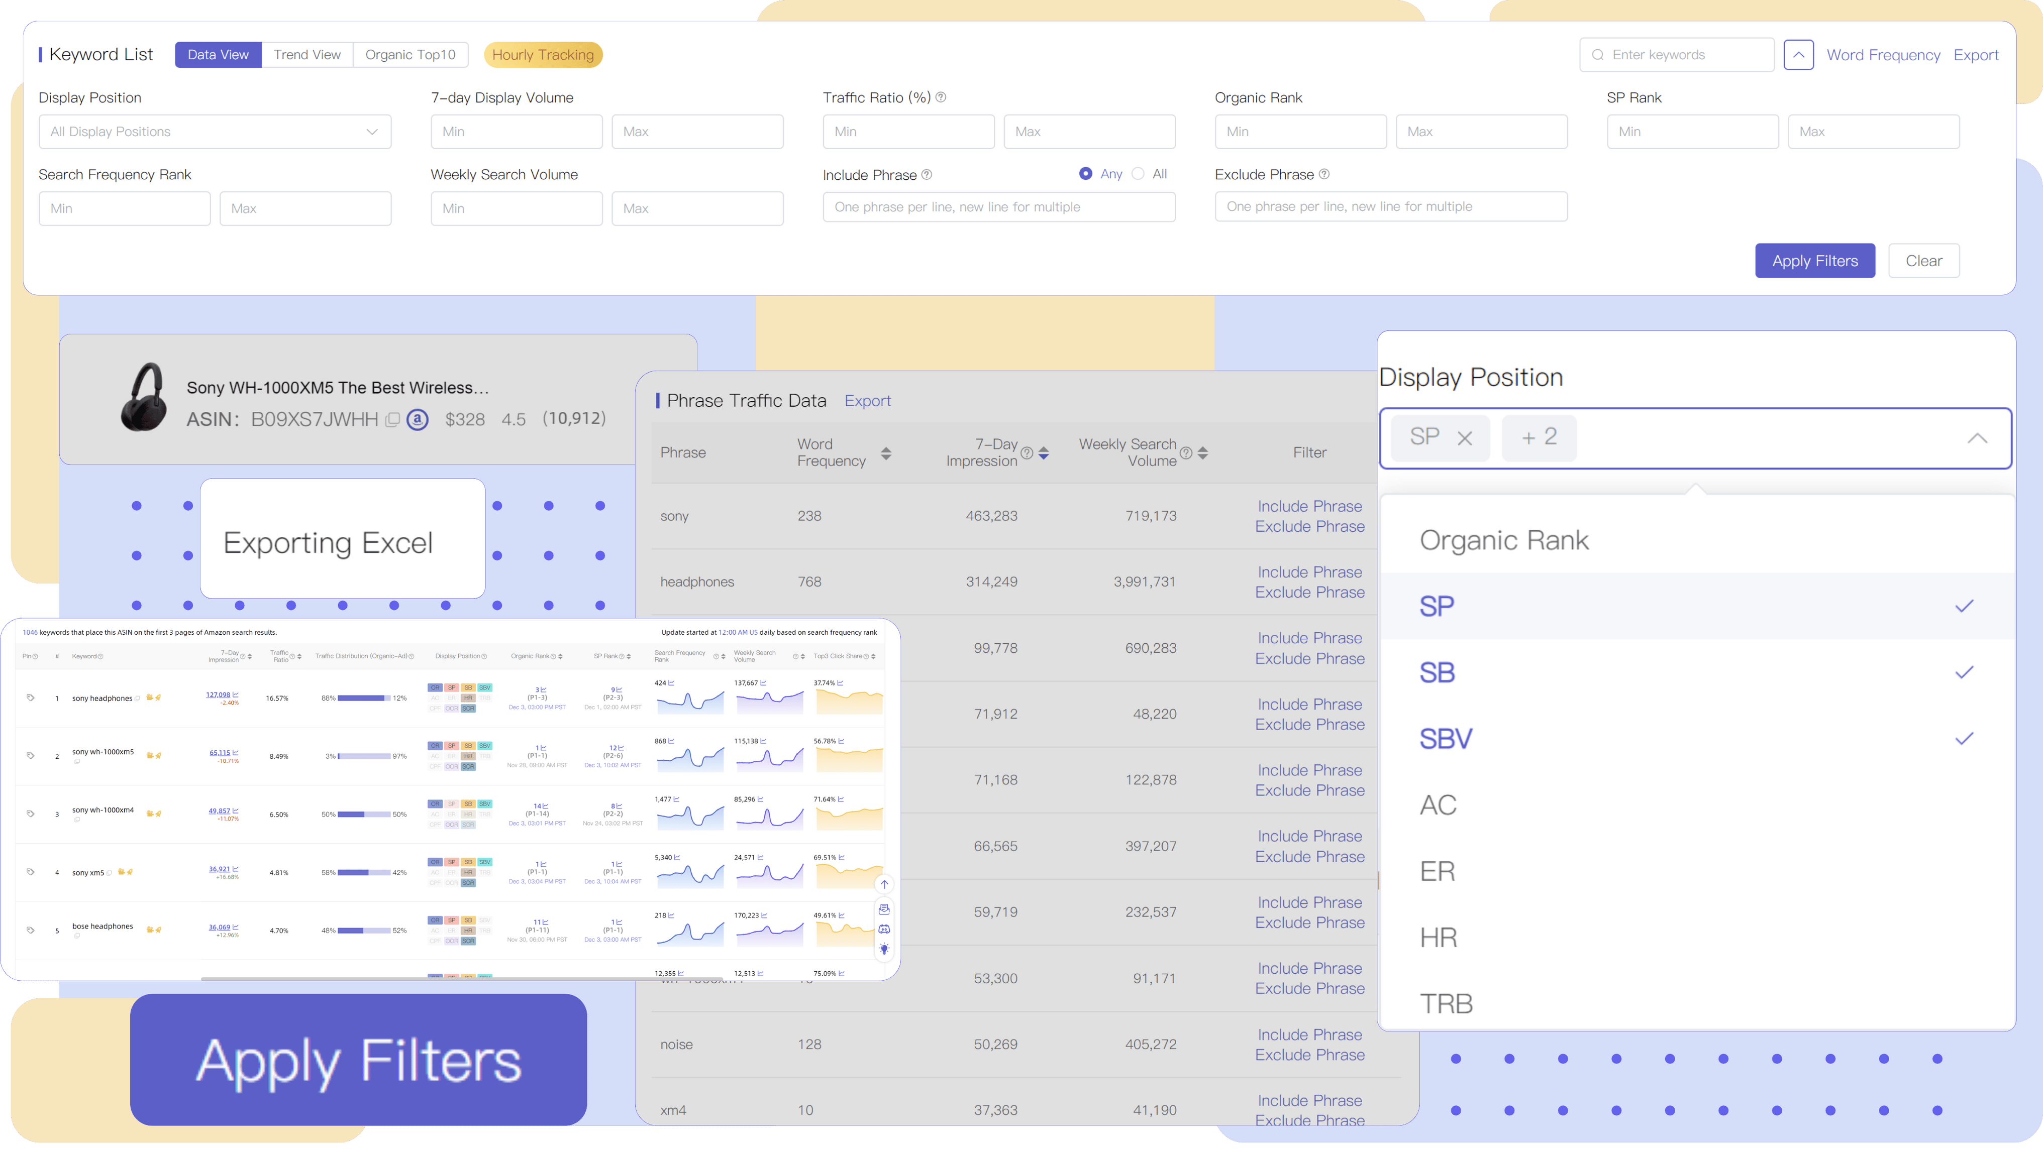Click the traffic distribution bar for 'sony wh-1000xm5'
Viewport: 2043px width, 1157px height.
coord(363,756)
